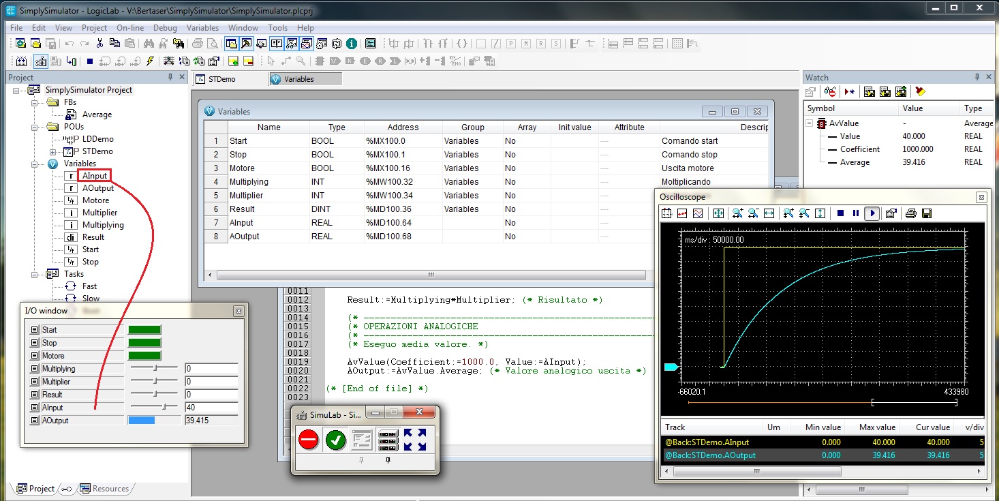Screen dimensions: 999x501
Task: Click the copy icon in main toolbar
Action: point(114,44)
